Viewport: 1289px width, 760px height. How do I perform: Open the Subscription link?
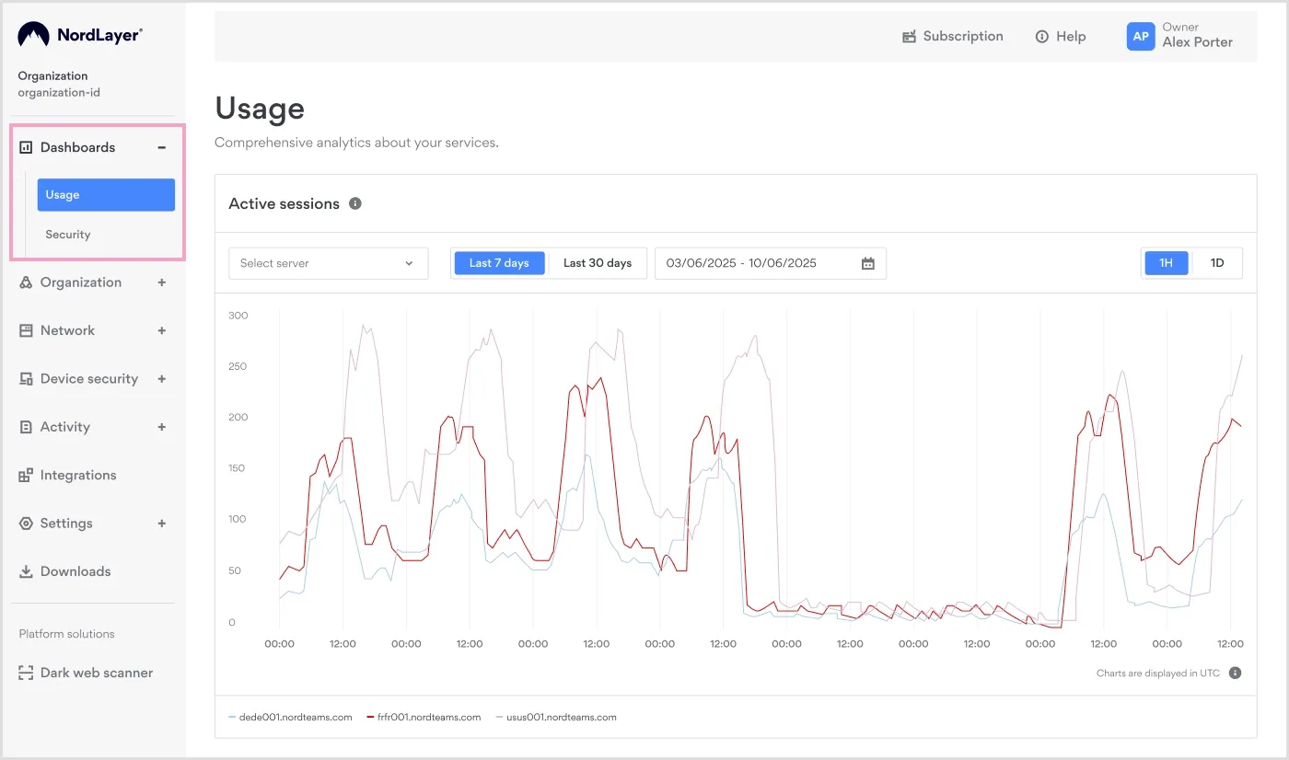point(953,37)
